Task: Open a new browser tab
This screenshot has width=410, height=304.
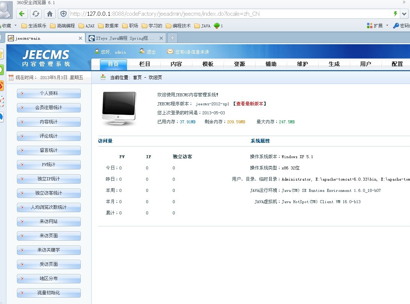Action: [x=172, y=38]
